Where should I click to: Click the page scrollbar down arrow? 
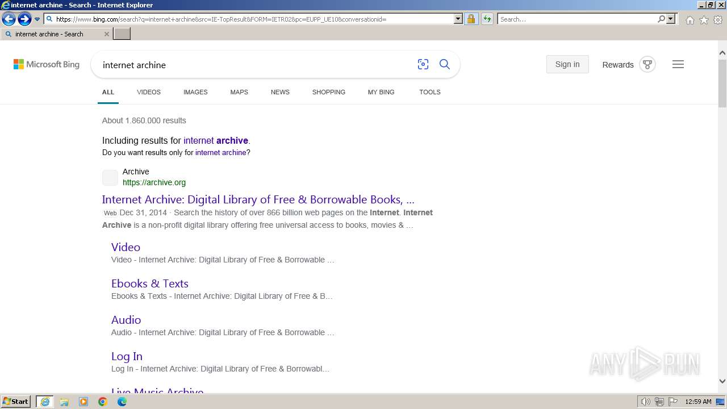[722, 381]
